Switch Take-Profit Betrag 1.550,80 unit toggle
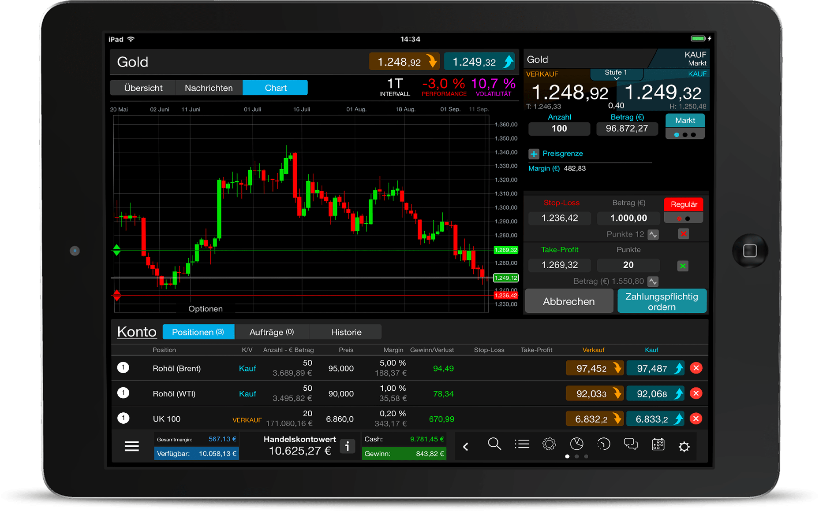 coord(653,281)
